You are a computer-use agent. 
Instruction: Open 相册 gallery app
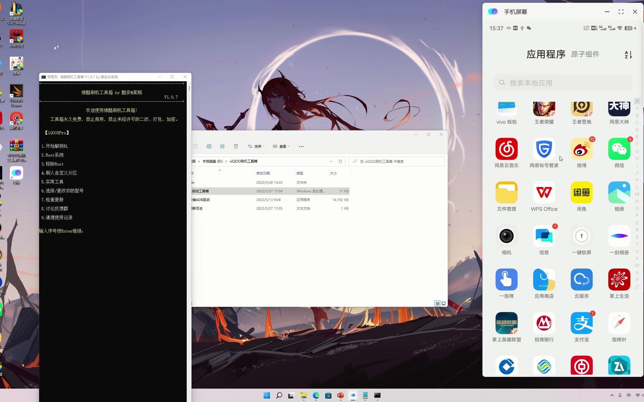point(619,192)
